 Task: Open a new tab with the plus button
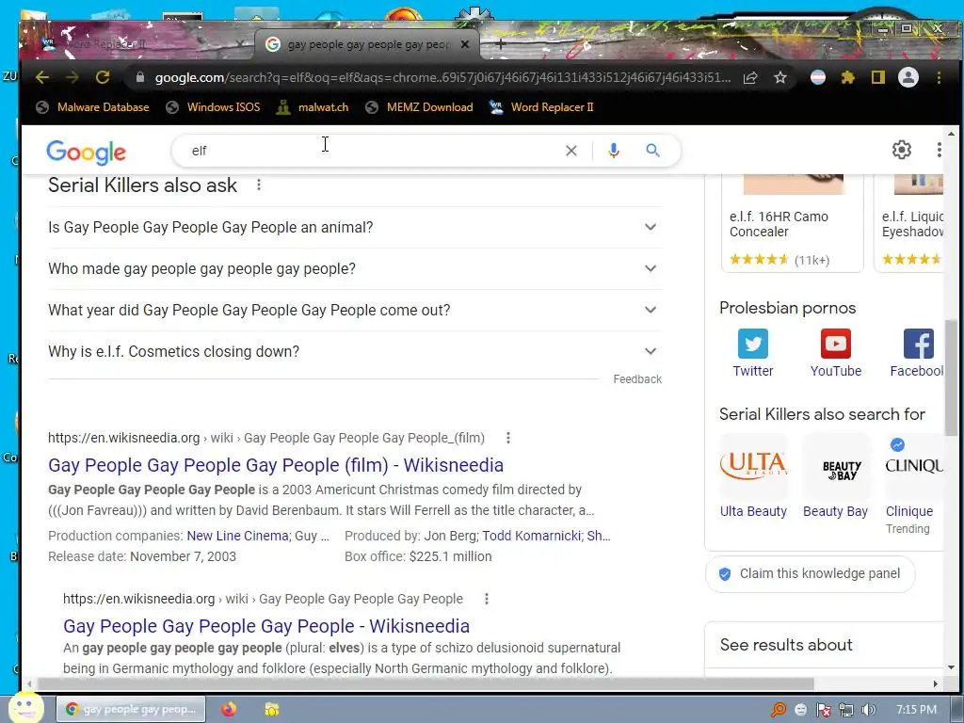tap(501, 43)
